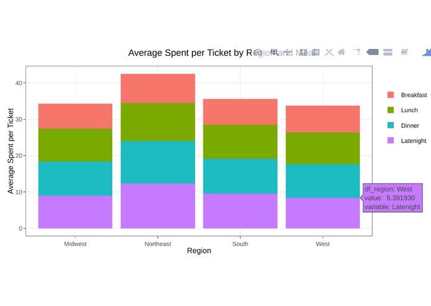
Task: Click the Average Spent per Ticket y-axis title
Action: [11, 151]
